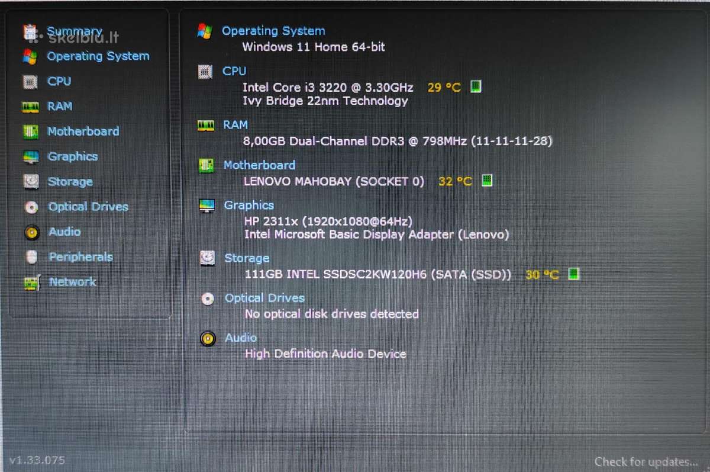Viewport: 710px width, 472px height.
Task: Click the Summary clipboard icon in sidebar
Action: (x=30, y=32)
